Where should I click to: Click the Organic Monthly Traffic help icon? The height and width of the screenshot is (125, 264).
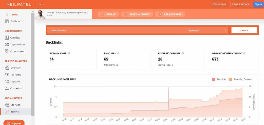click(x=244, y=53)
